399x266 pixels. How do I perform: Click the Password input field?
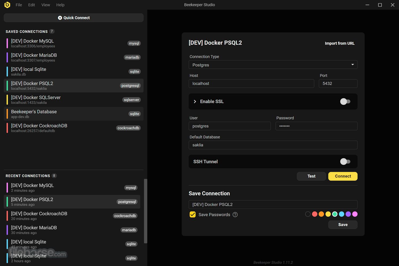pos(316,126)
